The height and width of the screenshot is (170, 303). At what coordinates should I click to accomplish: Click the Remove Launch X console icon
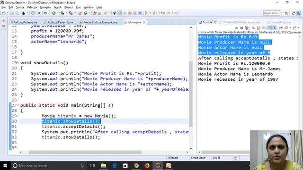click(x=241, y=28)
